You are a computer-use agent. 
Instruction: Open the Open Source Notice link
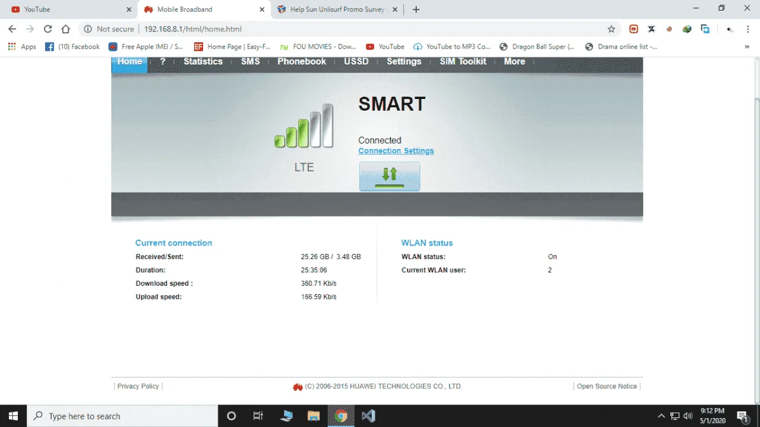(607, 386)
